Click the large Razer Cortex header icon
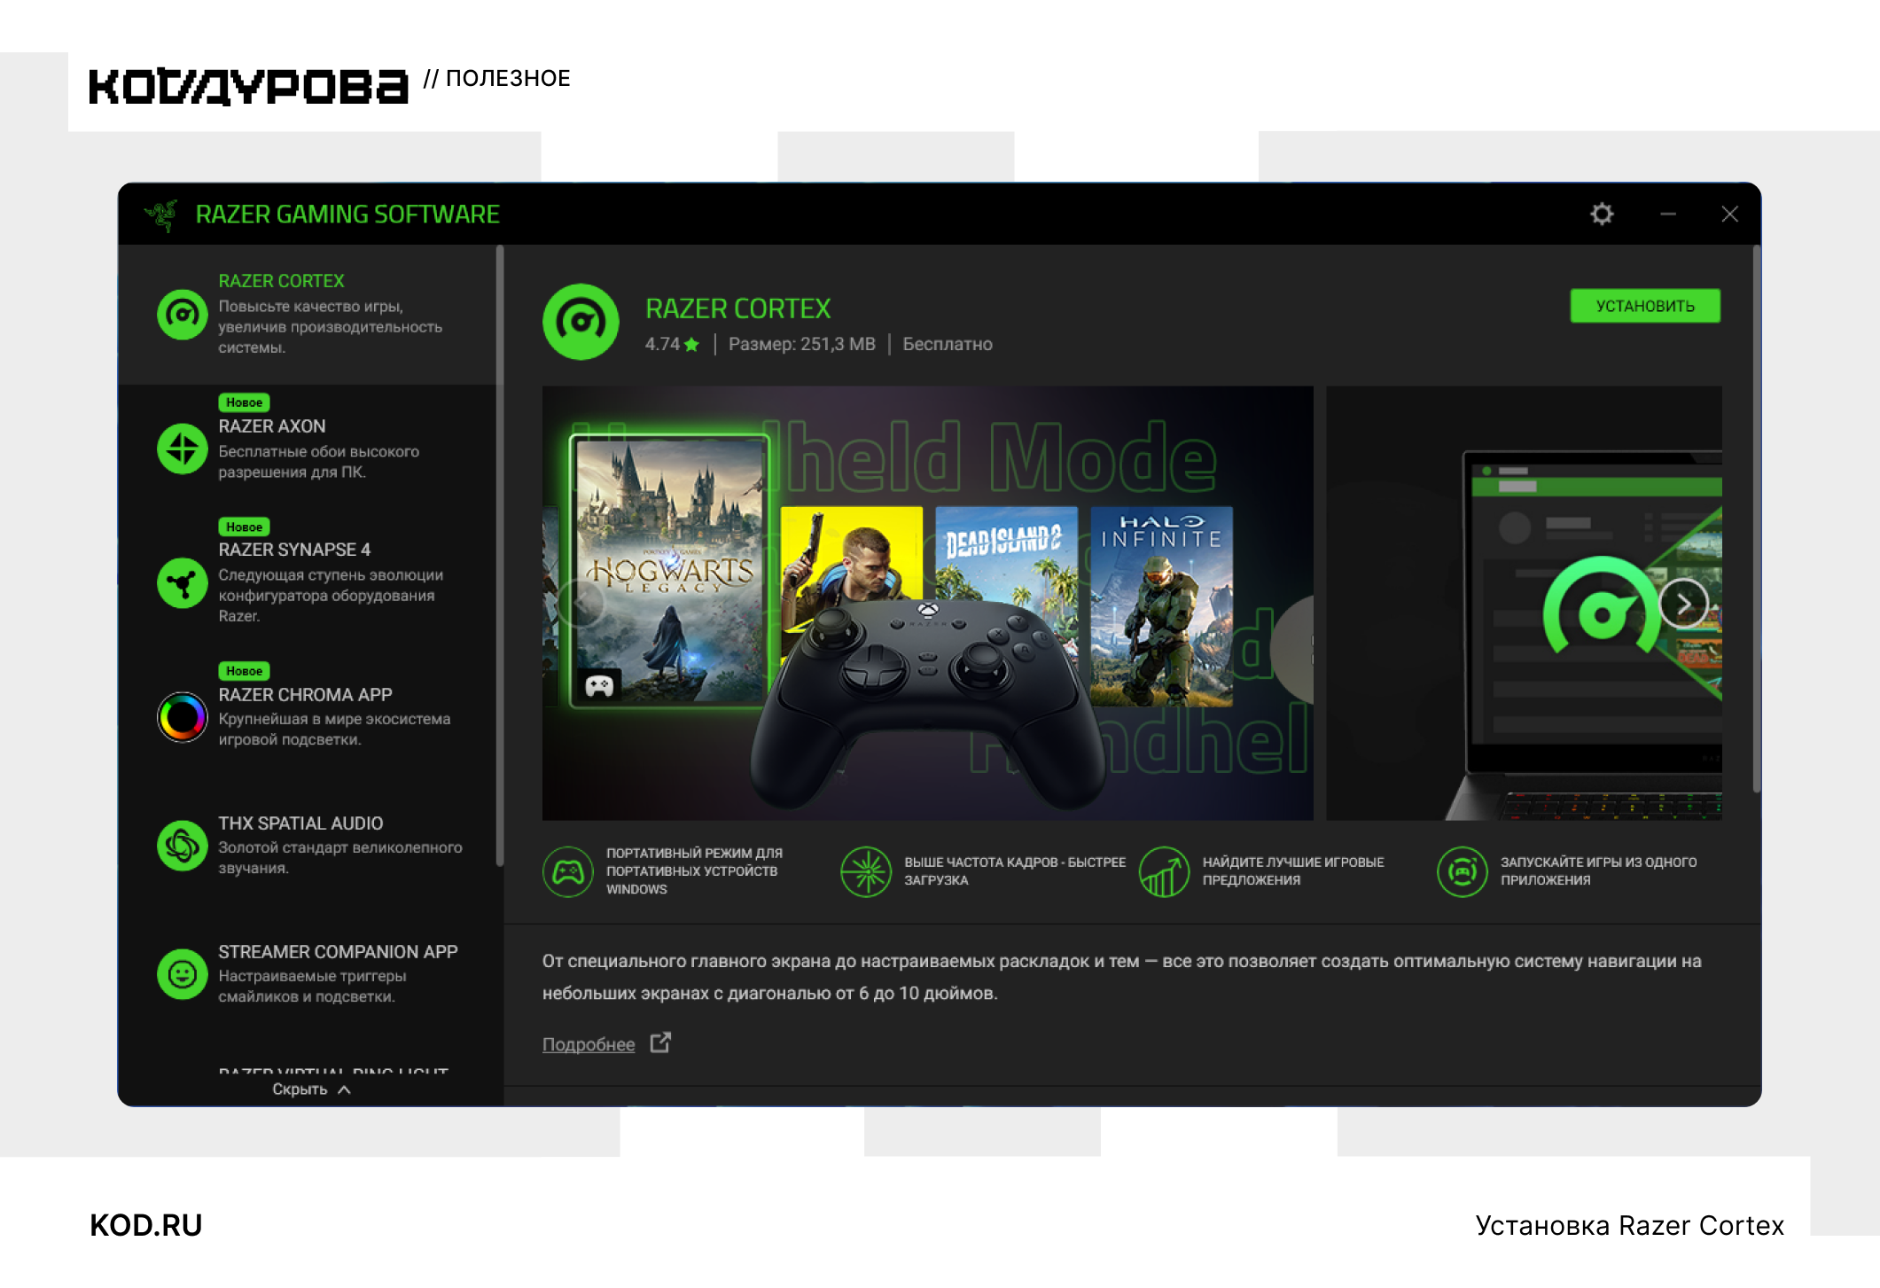Viewport: 1880px width, 1288px height. coord(581,322)
